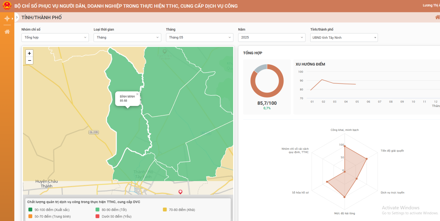Click the user name at top right
Screen dimensions: 440x221
pyautogui.click(x=431, y=6)
